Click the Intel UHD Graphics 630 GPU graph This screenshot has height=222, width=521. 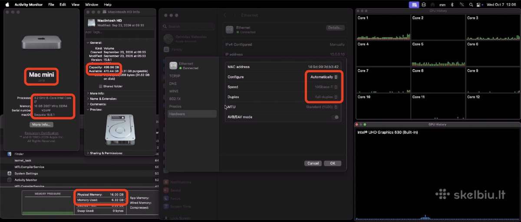pos(437,174)
